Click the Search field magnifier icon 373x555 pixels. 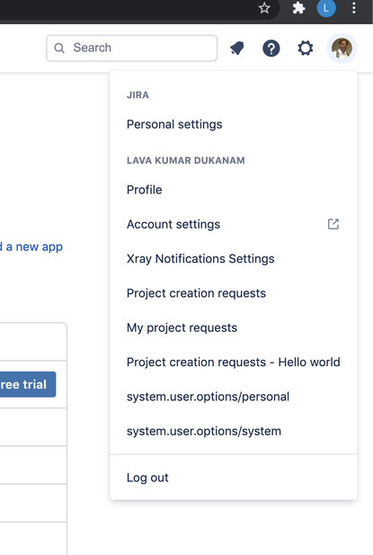click(59, 49)
